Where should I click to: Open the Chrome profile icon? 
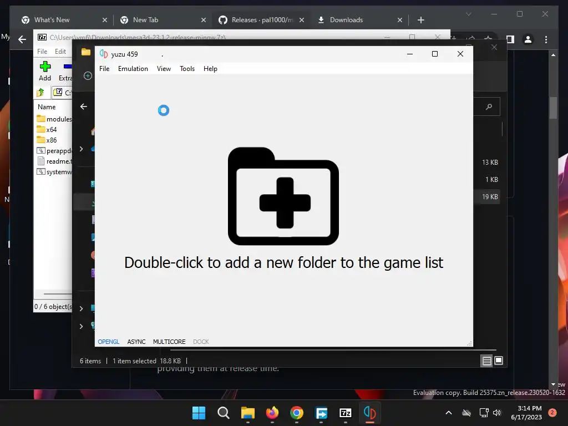pos(528,39)
